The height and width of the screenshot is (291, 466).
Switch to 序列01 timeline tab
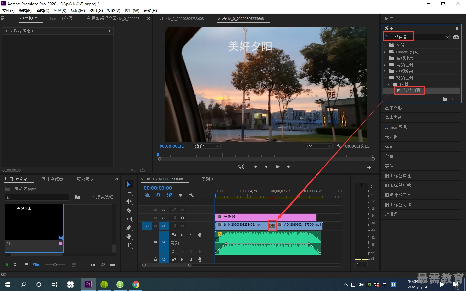[x=208, y=179]
